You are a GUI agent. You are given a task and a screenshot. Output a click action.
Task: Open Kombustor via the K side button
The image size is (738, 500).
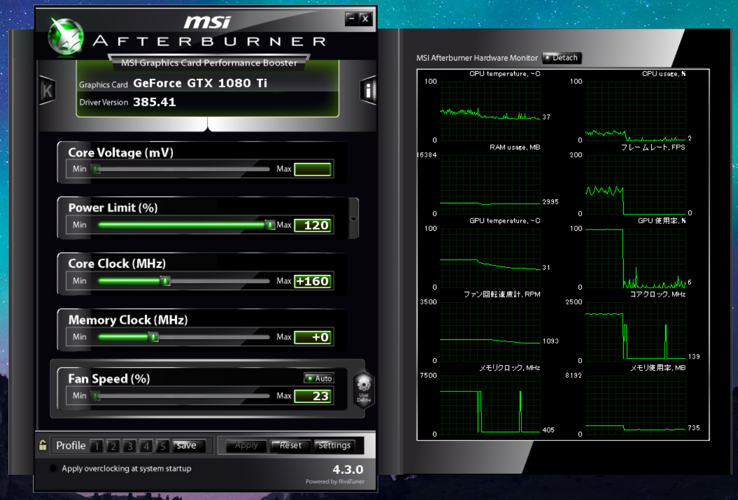point(47,90)
